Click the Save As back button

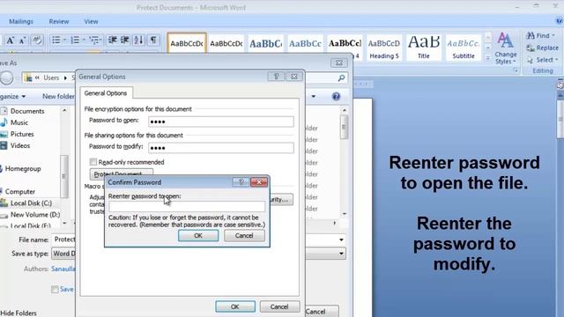coord(6,77)
